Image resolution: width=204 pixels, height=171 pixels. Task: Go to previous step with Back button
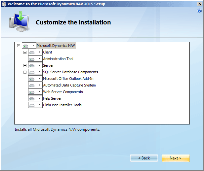click(x=144, y=158)
